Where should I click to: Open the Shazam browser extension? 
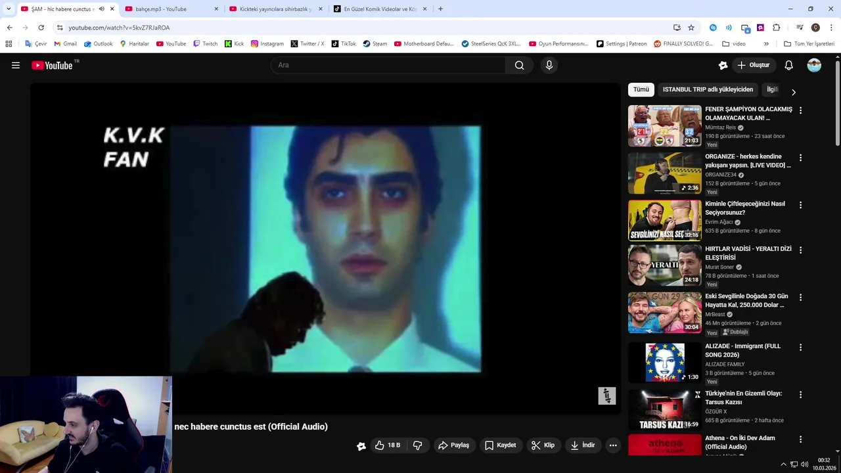[713, 28]
